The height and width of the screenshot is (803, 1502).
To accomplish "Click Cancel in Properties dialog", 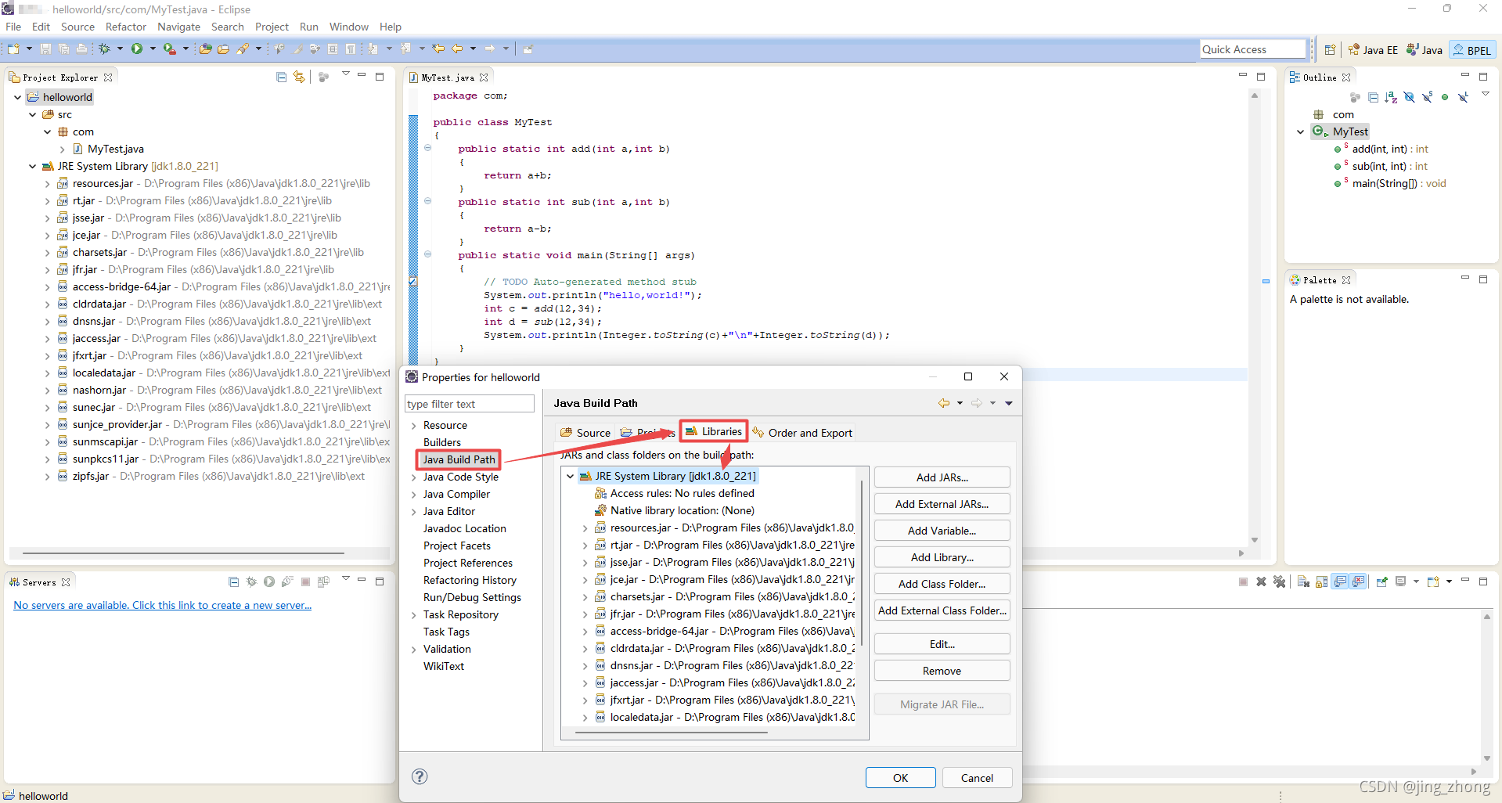I will (977, 778).
